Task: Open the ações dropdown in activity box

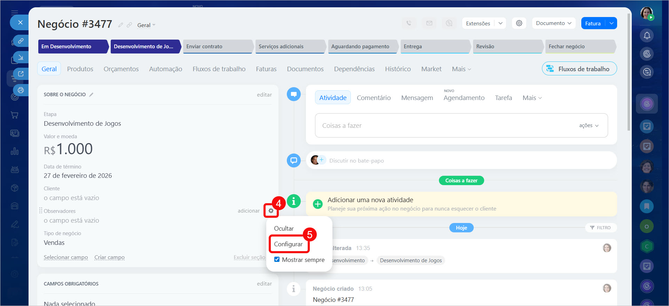Action: [x=589, y=125]
